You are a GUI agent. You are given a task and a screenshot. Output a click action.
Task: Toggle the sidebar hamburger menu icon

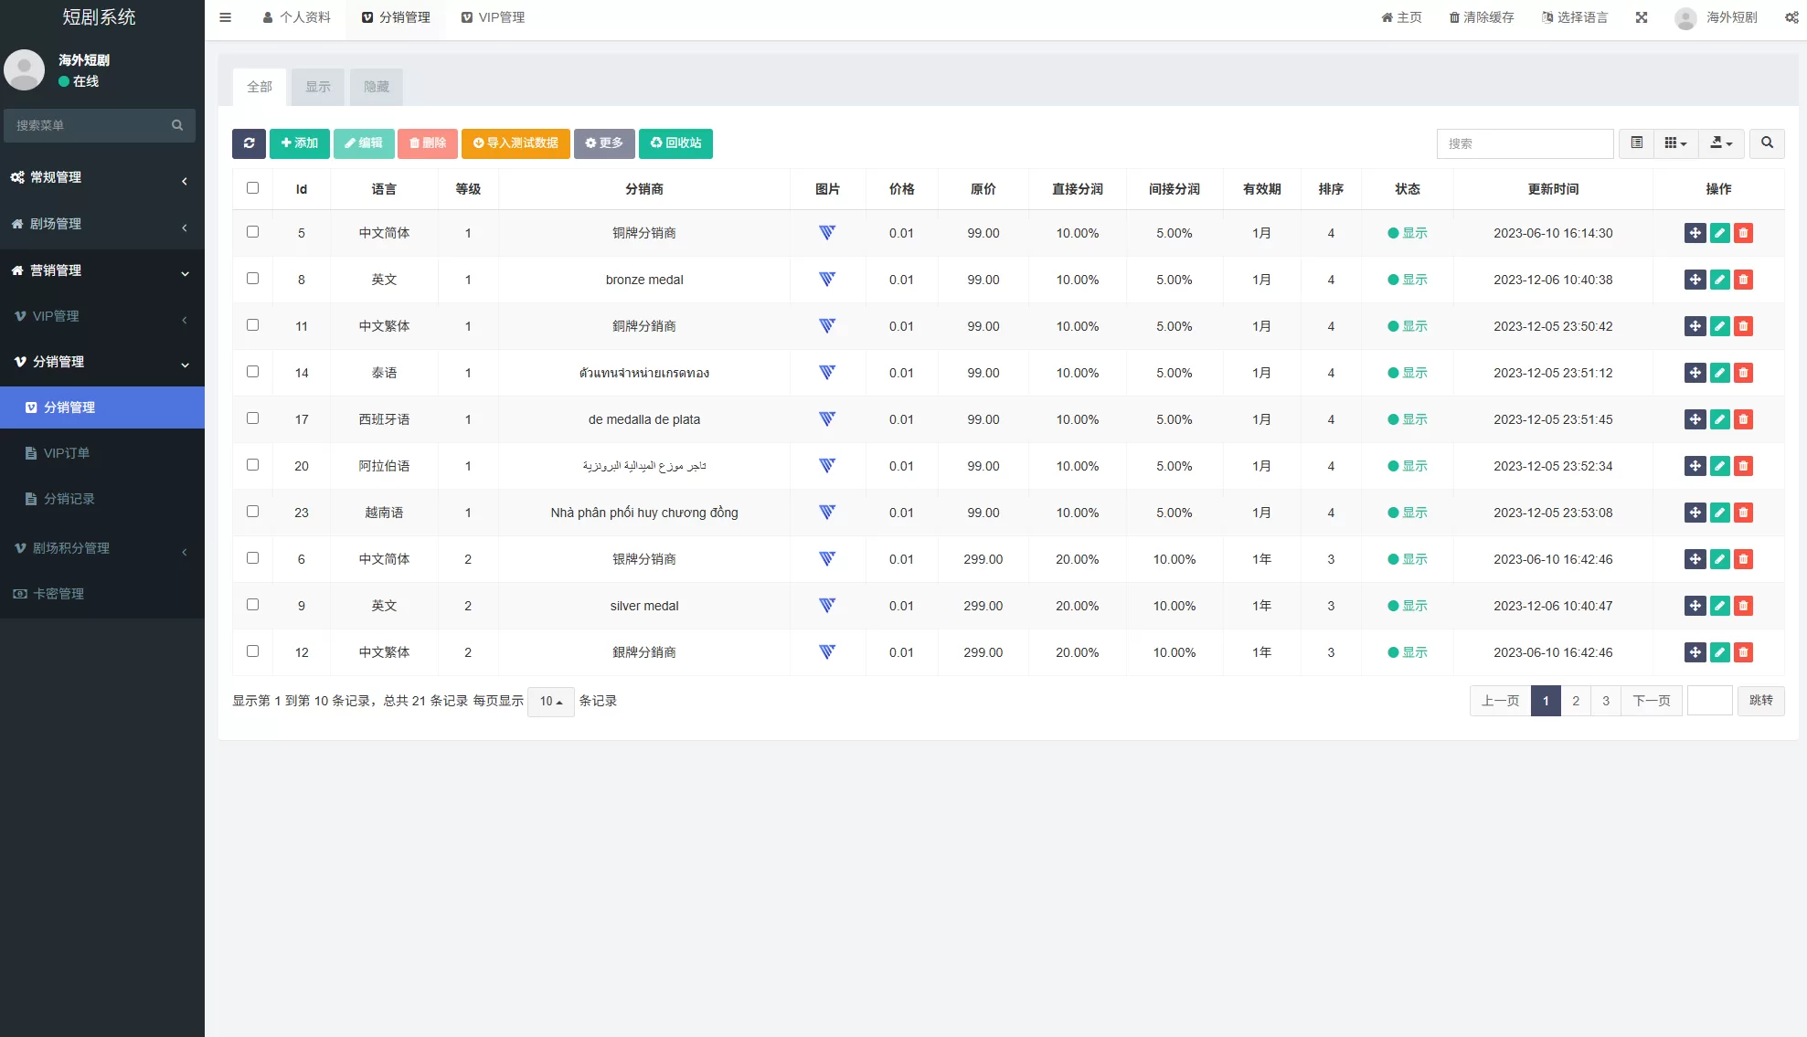(225, 17)
